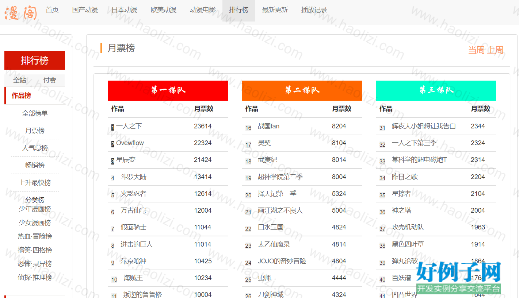The image size is (519, 298).
Task: Click the red 第一梯队 banner
Action: (168, 90)
